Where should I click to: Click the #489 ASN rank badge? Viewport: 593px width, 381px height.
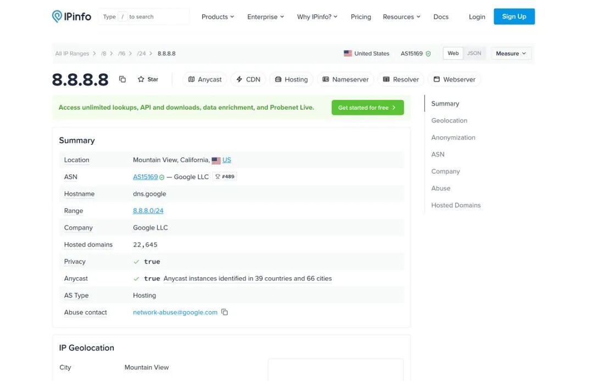225,177
